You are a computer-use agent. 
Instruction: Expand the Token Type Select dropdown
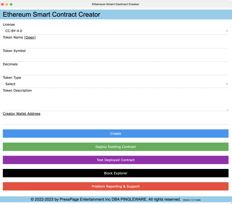(116, 84)
